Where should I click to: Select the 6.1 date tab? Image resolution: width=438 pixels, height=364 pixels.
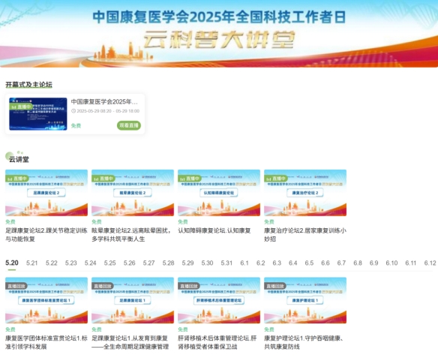click(x=244, y=263)
